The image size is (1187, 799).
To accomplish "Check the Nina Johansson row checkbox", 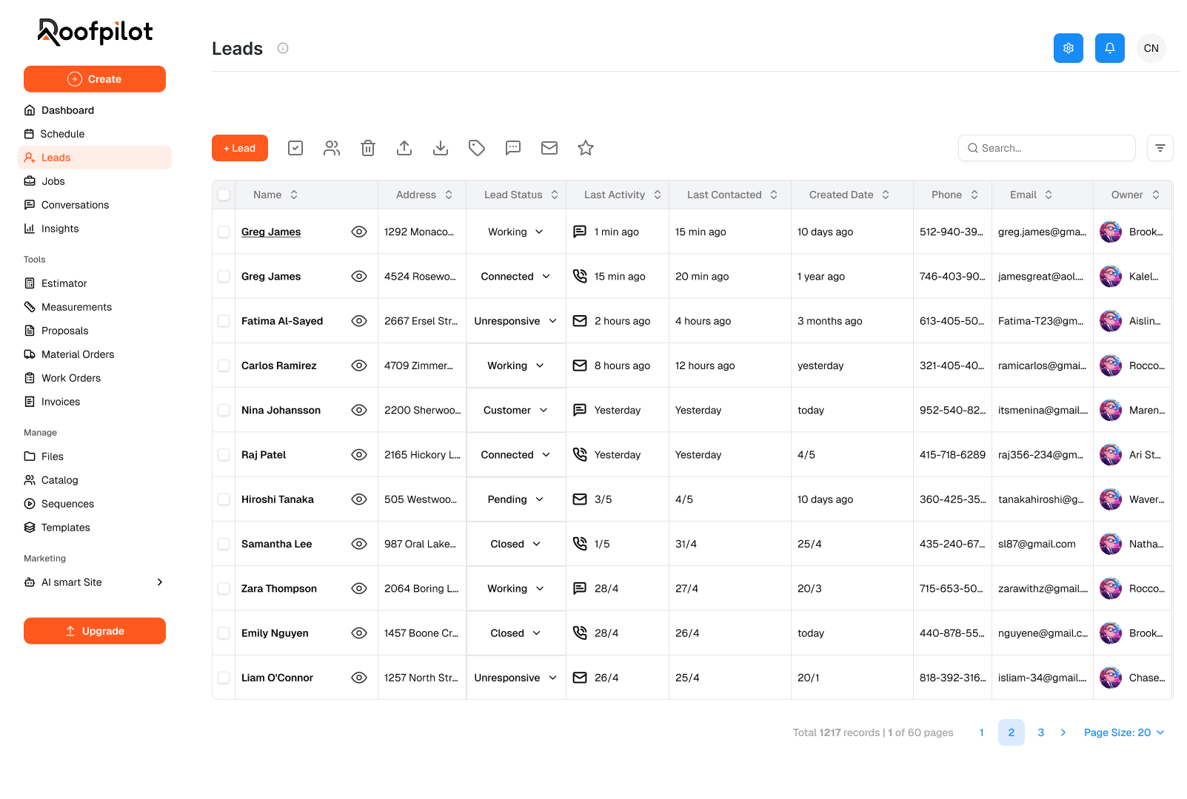I will click(224, 410).
